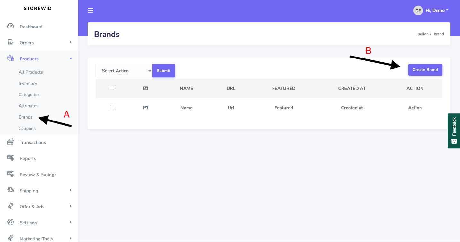Open the Categories submenu item
Viewport: 460px width, 242px height.
point(29,94)
